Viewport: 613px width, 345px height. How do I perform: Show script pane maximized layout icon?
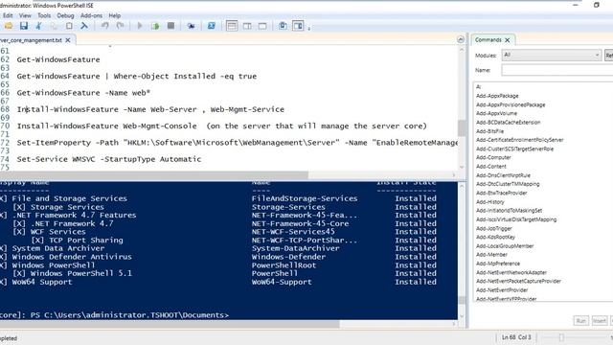[x=262, y=26]
